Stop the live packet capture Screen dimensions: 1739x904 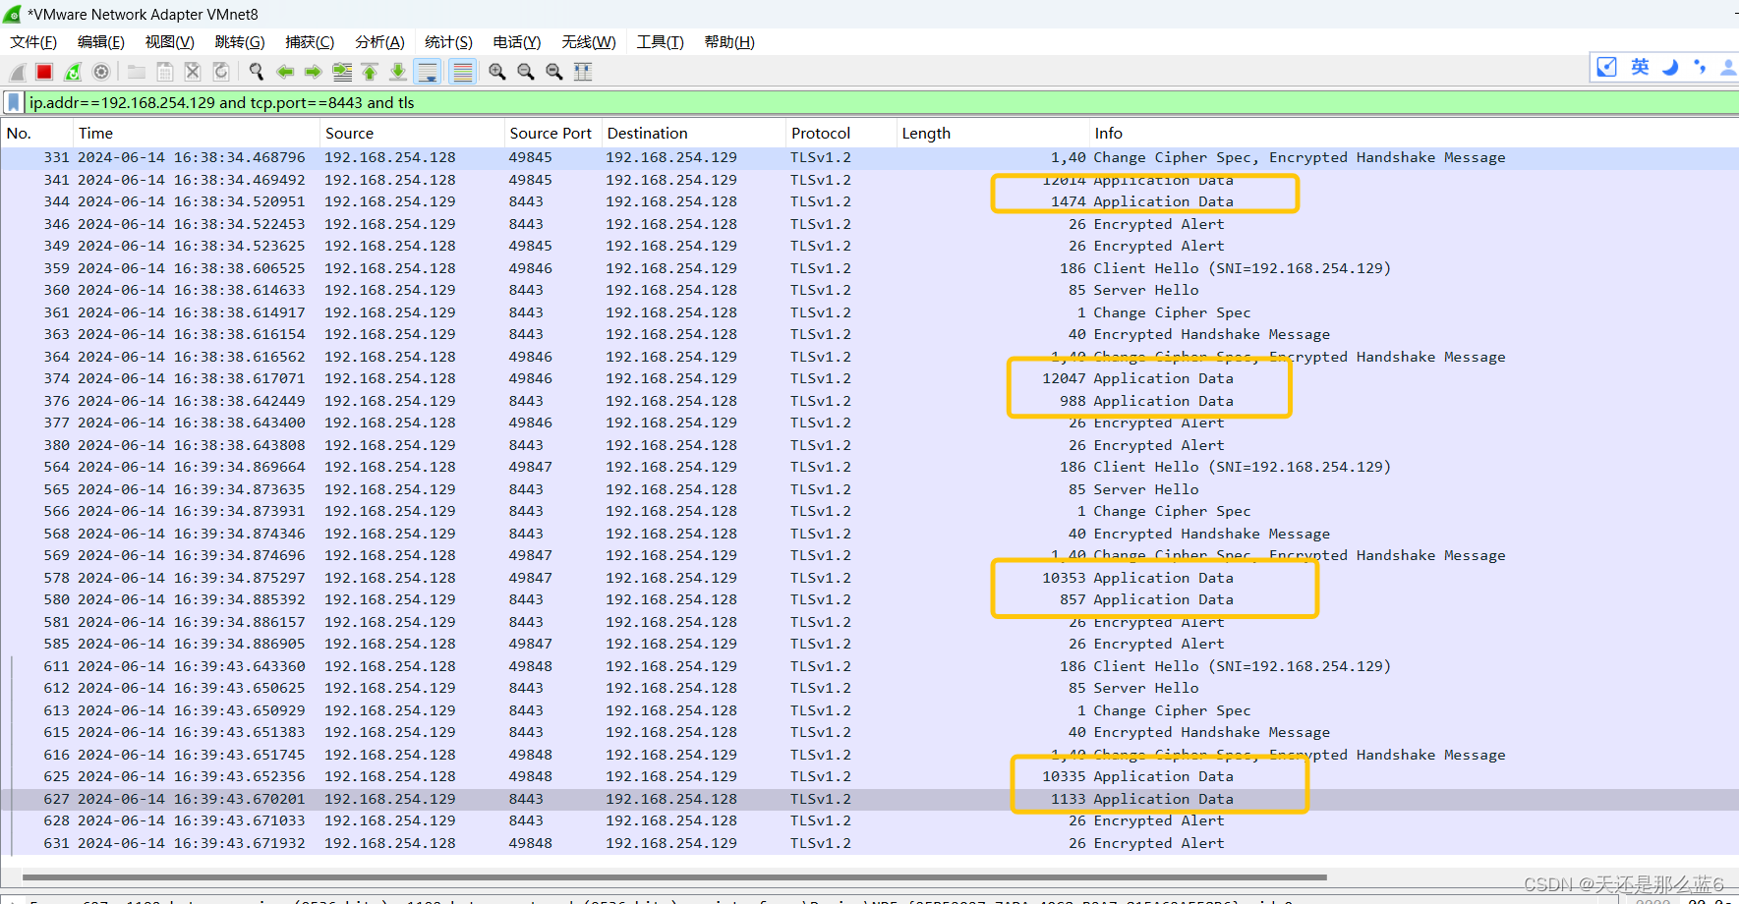[43, 71]
